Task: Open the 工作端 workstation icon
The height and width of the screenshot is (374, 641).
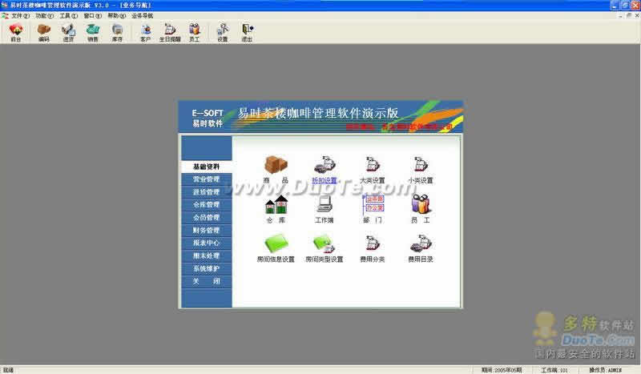Action: [325, 205]
